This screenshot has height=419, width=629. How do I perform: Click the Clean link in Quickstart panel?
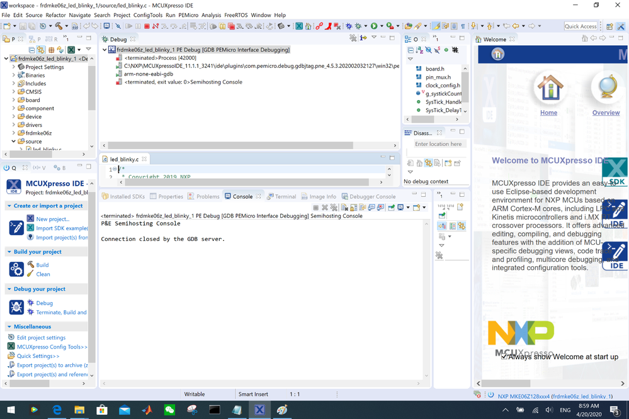pyautogui.click(x=43, y=274)
